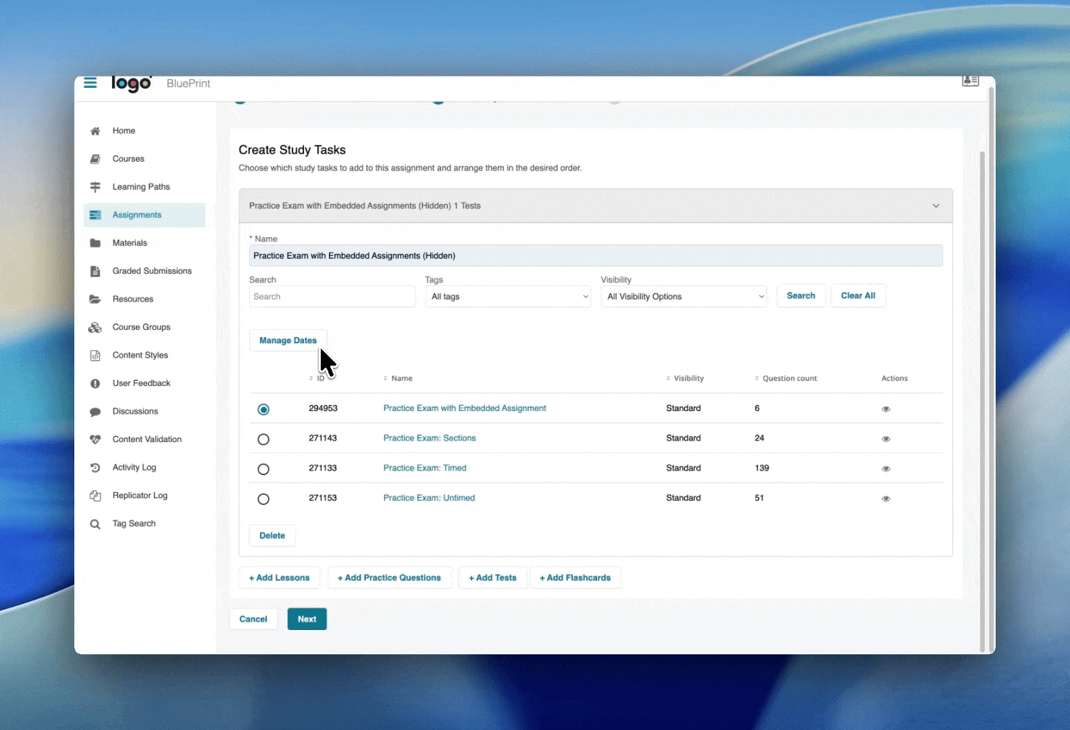Click the Cancel button
This screenshot has height=730, width=1070.
(x=253, y=619)
